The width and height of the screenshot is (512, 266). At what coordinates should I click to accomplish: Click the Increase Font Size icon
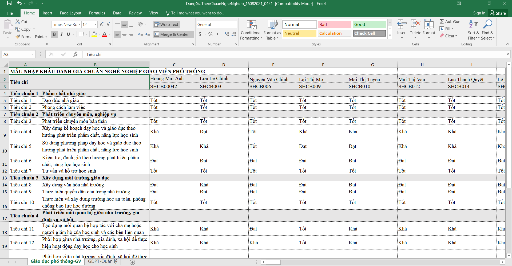[x=101, y=25]
